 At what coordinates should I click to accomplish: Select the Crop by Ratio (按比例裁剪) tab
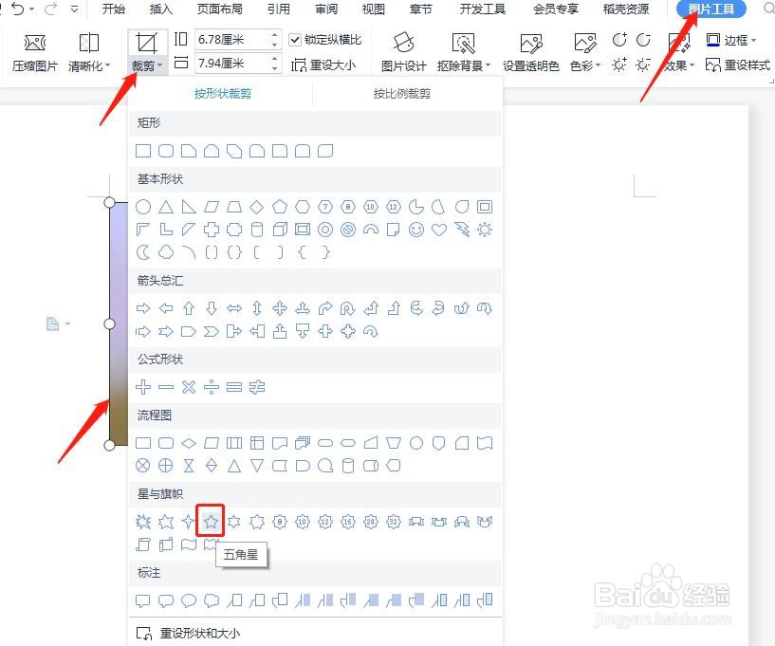click(x=401, y=93)
